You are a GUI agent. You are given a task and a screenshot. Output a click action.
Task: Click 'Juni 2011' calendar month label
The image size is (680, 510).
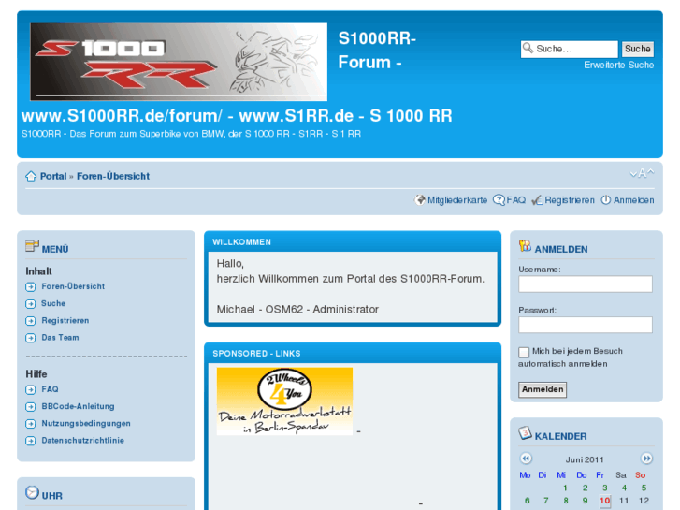pos(585,459)
